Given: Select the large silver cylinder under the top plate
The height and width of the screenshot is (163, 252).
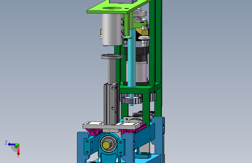Looking at the screenshot, I should click(112, 29).
